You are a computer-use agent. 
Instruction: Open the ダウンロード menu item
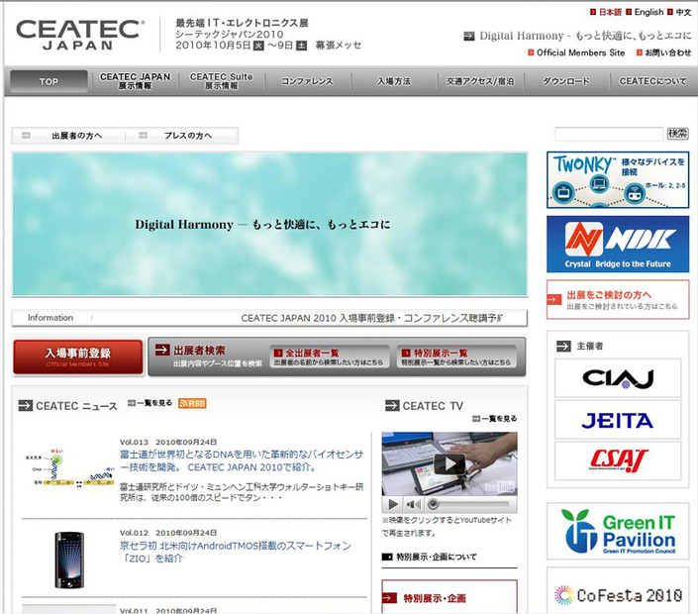566,81
